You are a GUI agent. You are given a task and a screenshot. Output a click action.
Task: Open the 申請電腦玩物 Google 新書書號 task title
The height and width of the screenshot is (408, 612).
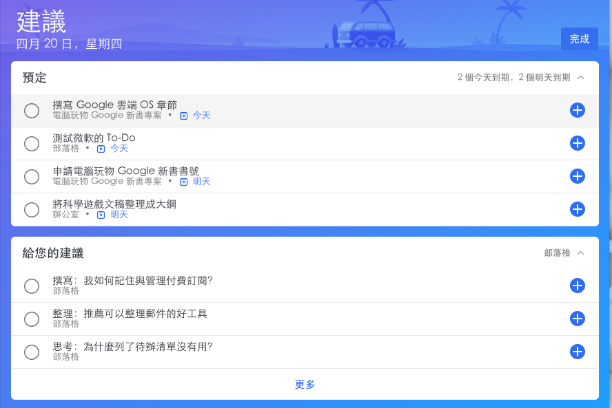pyautogui.click(x=125, y=171)
